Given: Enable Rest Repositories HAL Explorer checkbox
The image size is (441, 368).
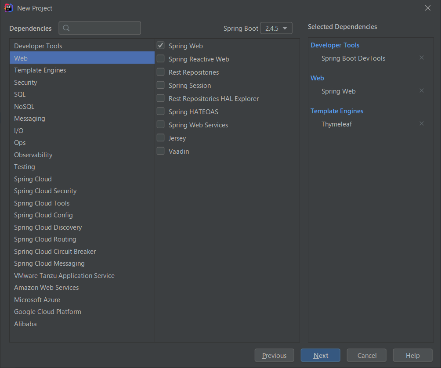Looking at the screenshot, I should pos(161,98).
